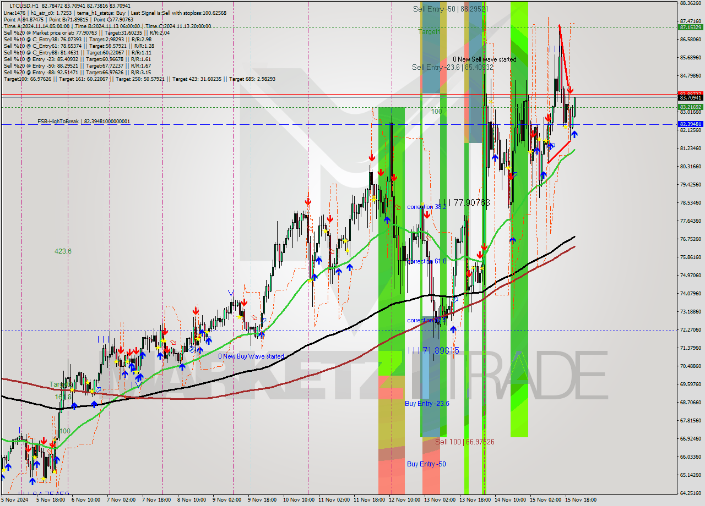Image resolution: width=705 pixels, height=506 pixels.
Task: Click the '10 Nov 10:00' time axis label
Action: (x=298, y=500)
